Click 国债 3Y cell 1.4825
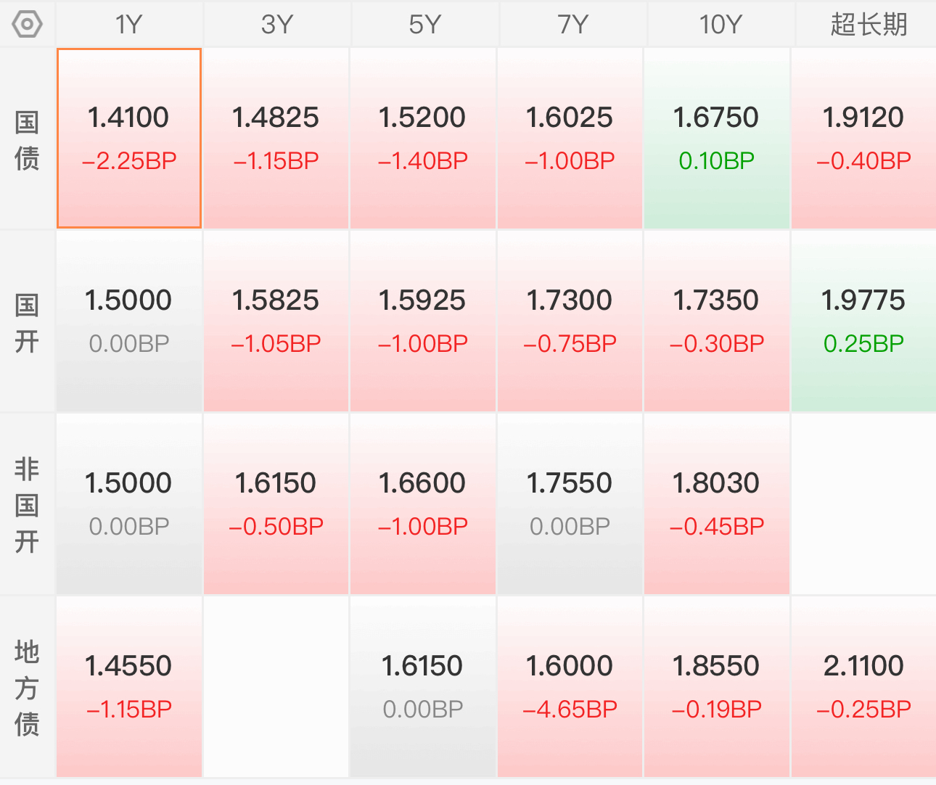Screen dimensions: 936x785 coord(276,139)
